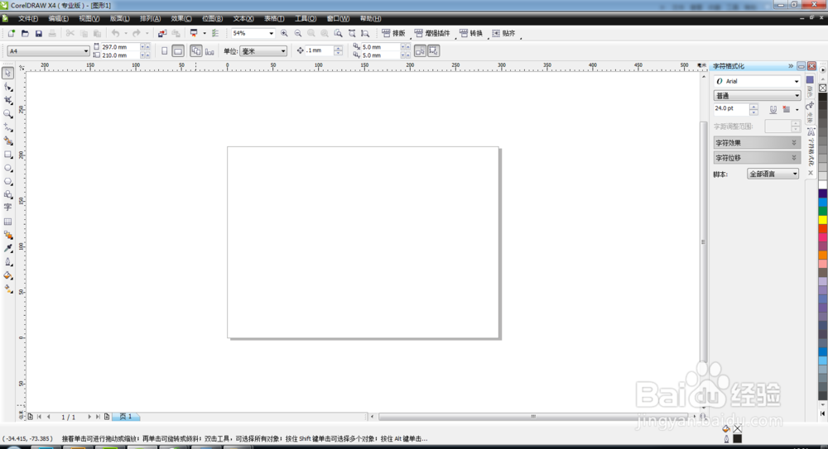
Task: Open the Arial font dropdown
Action: coord(797,81)
